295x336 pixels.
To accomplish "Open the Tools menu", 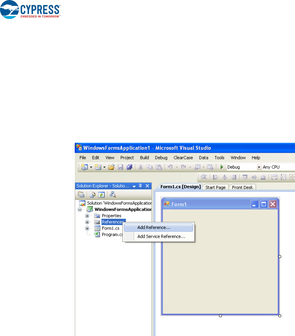I will (219, 158).
